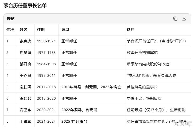Click the 2011-2018 term cell

point(46,87)
